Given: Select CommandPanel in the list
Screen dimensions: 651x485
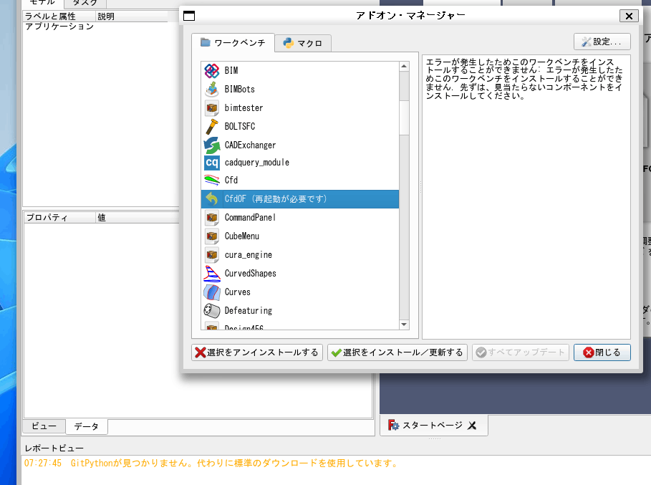Looking at the screenshot, I should point(300,218).
